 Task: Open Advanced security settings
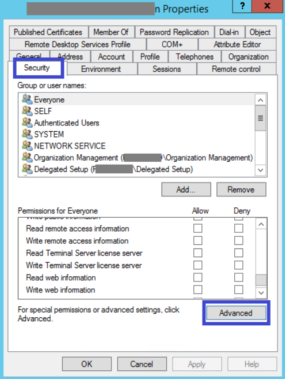(x=236, y=313)
